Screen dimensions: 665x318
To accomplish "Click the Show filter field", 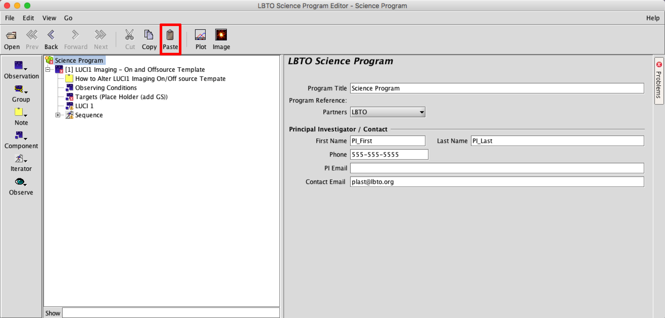I will click(171, 313).
